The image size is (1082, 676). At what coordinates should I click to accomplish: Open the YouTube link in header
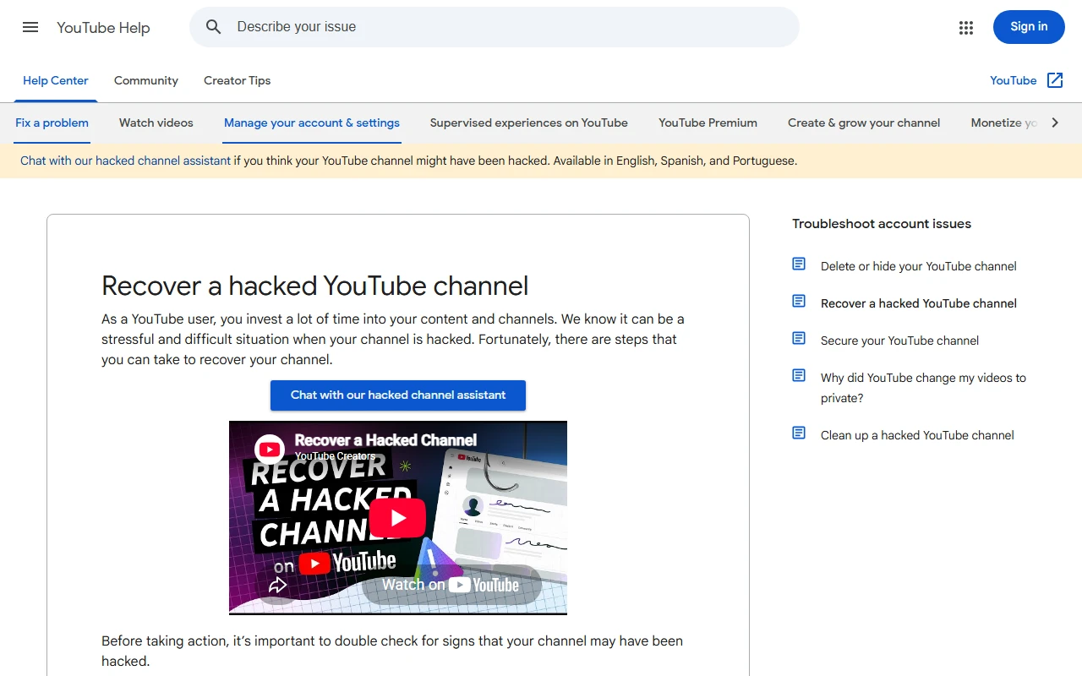[x=1014, y=81]
